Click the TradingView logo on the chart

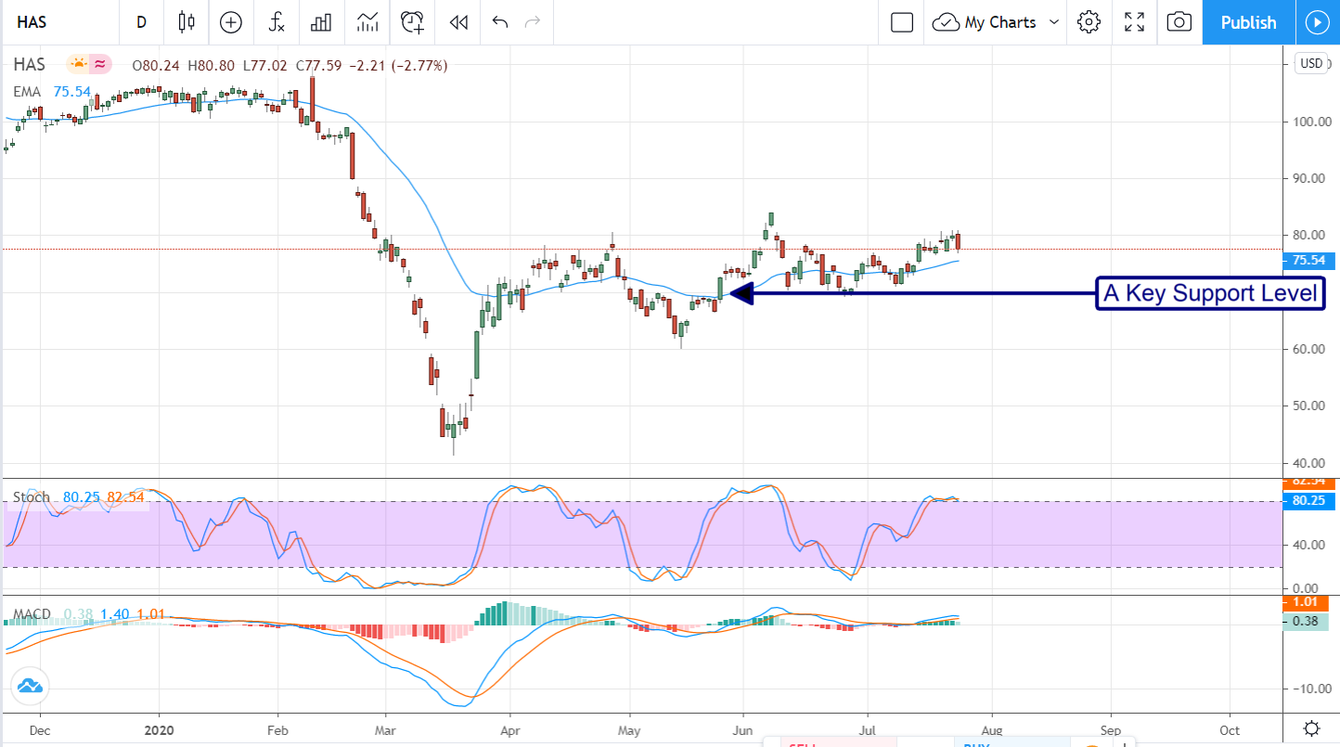point(29,687)
